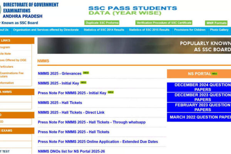Open FEBRUARY 2023 QUESTION PAPERS

tap(199, 107)
